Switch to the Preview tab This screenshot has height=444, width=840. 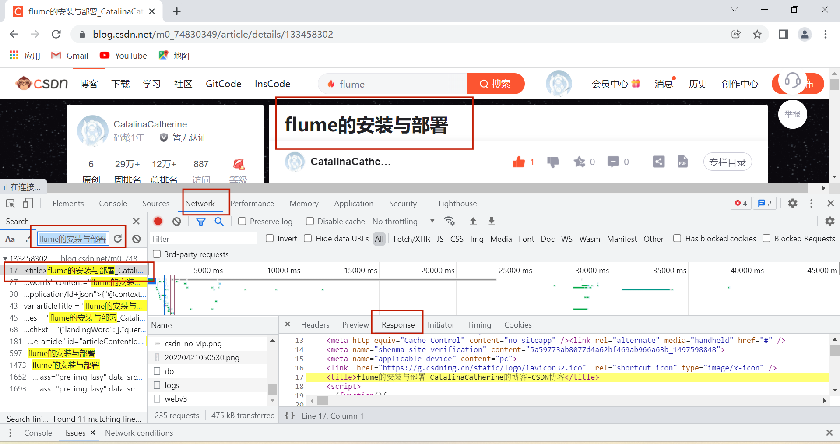pyautogui.click(x=355, y=324)
